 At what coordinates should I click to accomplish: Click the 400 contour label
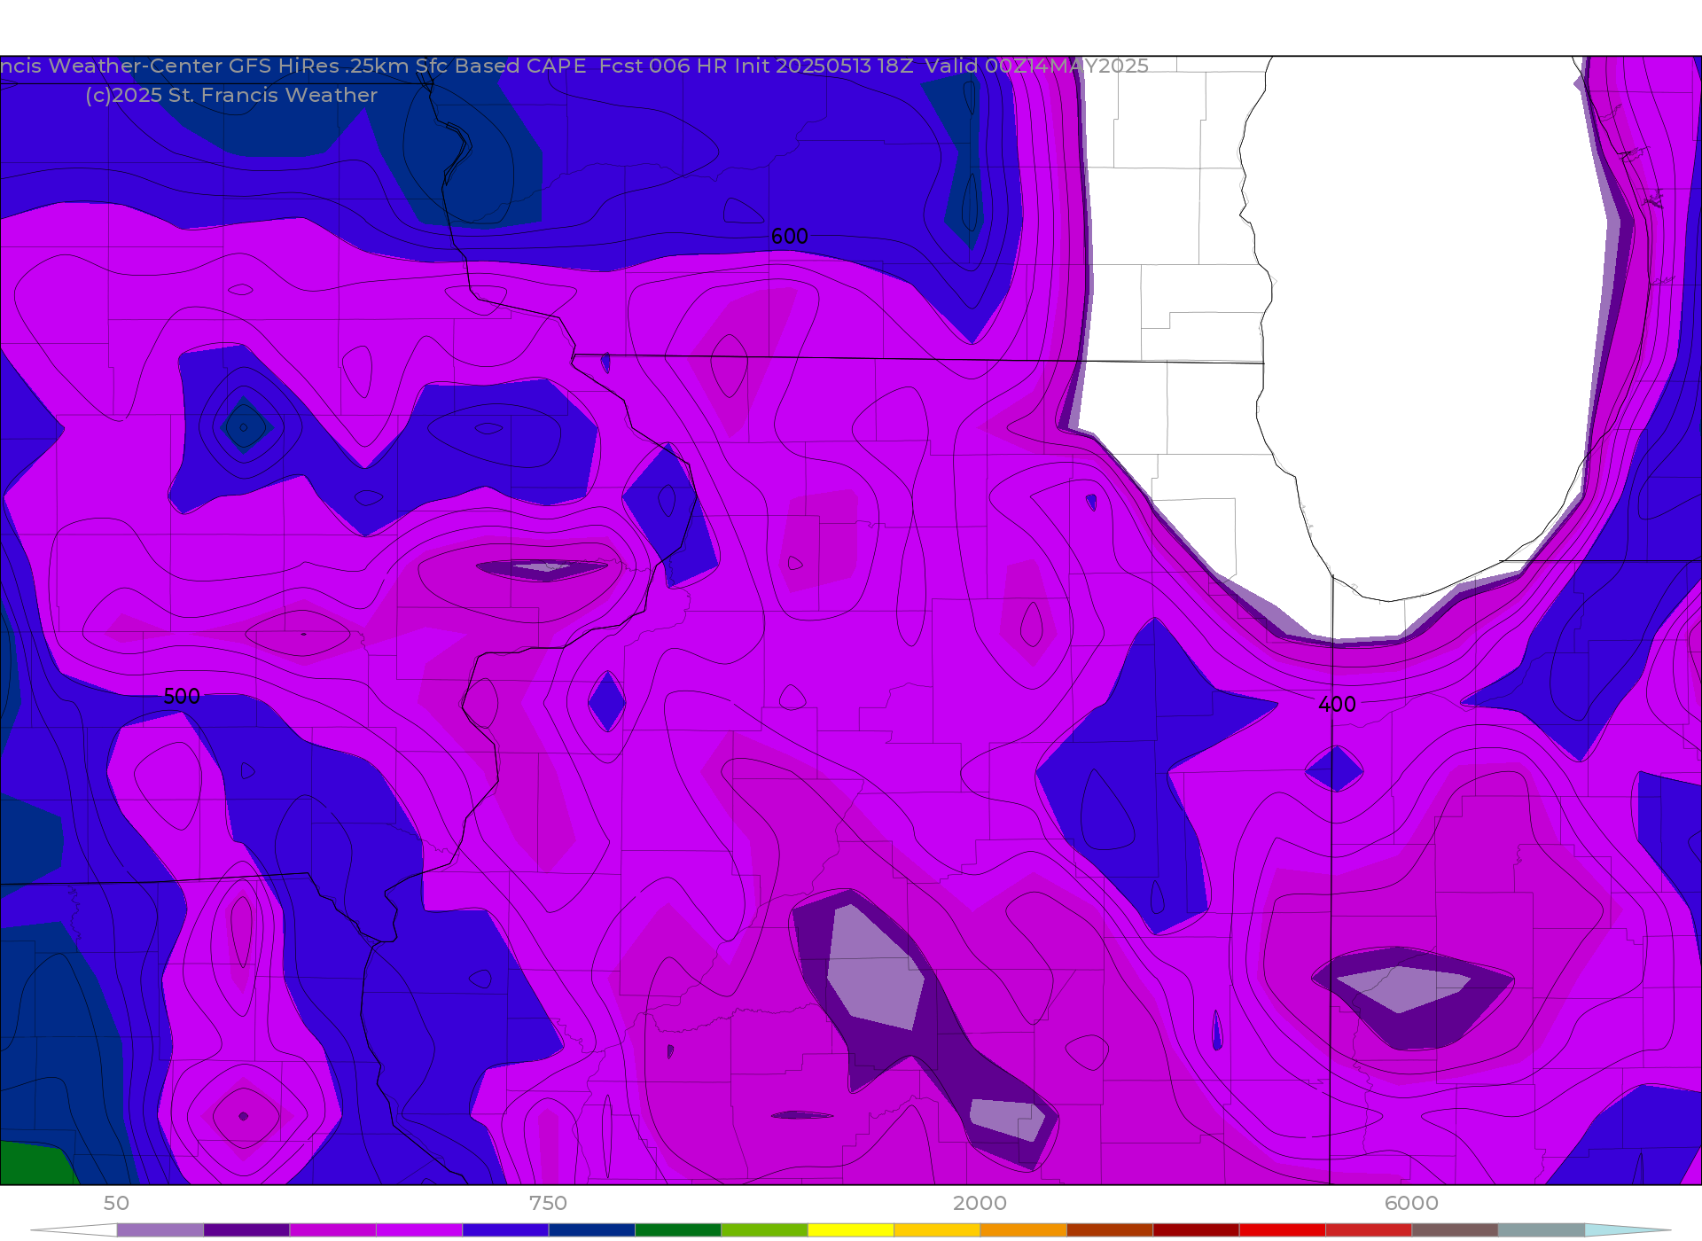pos(1337,705)
